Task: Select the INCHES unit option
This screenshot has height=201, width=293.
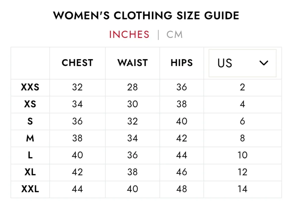Action: [x=129, y=35]
